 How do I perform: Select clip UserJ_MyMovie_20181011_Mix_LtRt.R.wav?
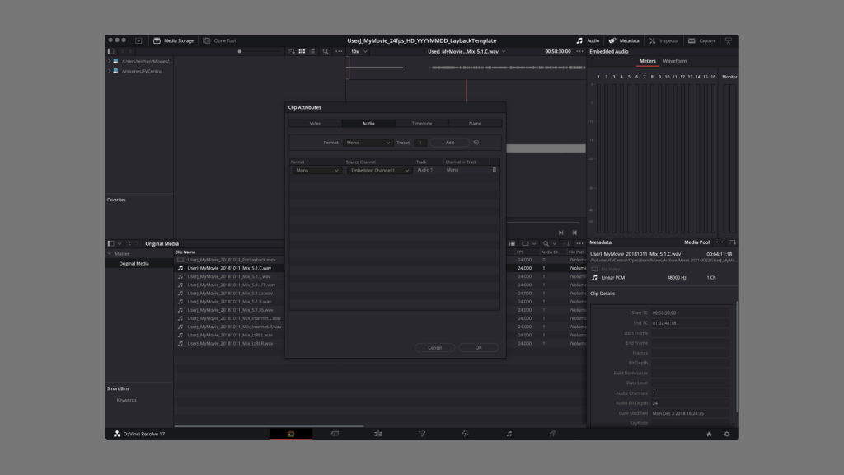[230, 343]
